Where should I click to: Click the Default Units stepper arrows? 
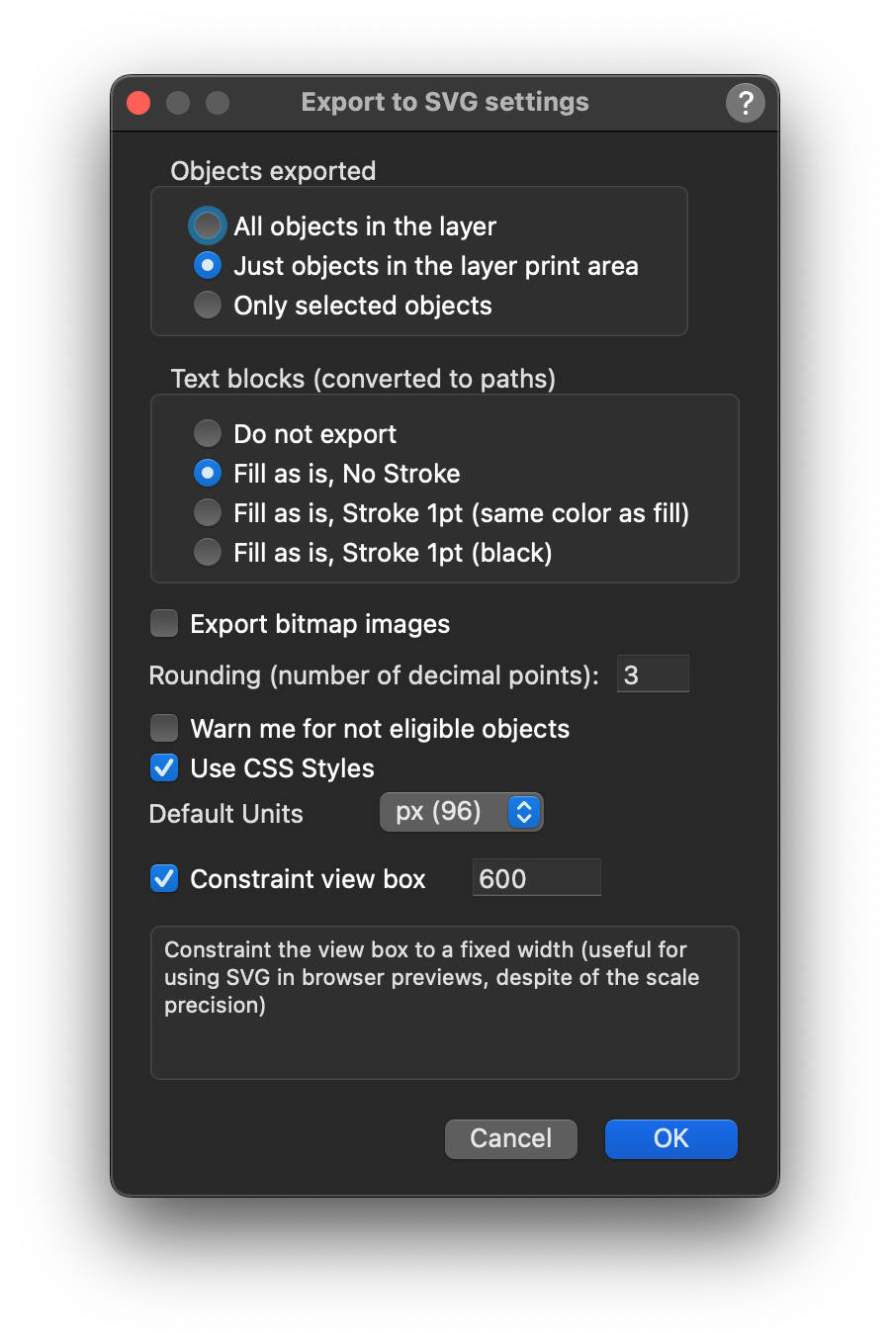[x=524, y=811]
